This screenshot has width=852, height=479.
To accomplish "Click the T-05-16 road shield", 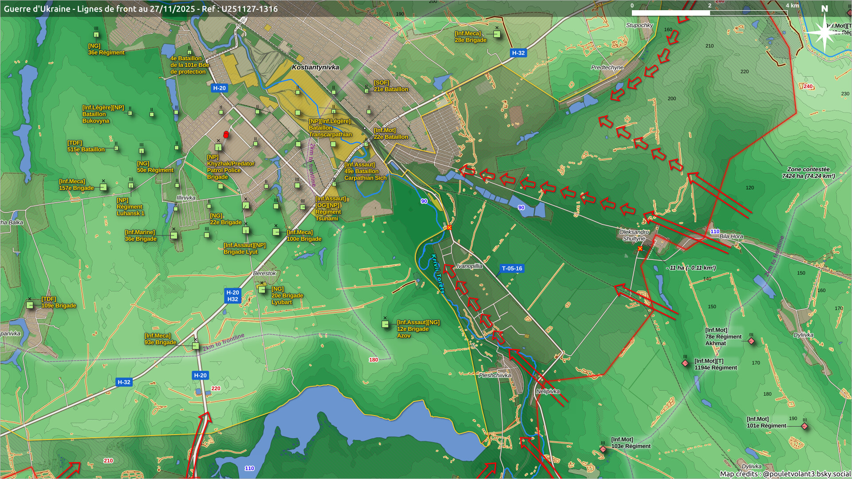I will coord(512,268).
